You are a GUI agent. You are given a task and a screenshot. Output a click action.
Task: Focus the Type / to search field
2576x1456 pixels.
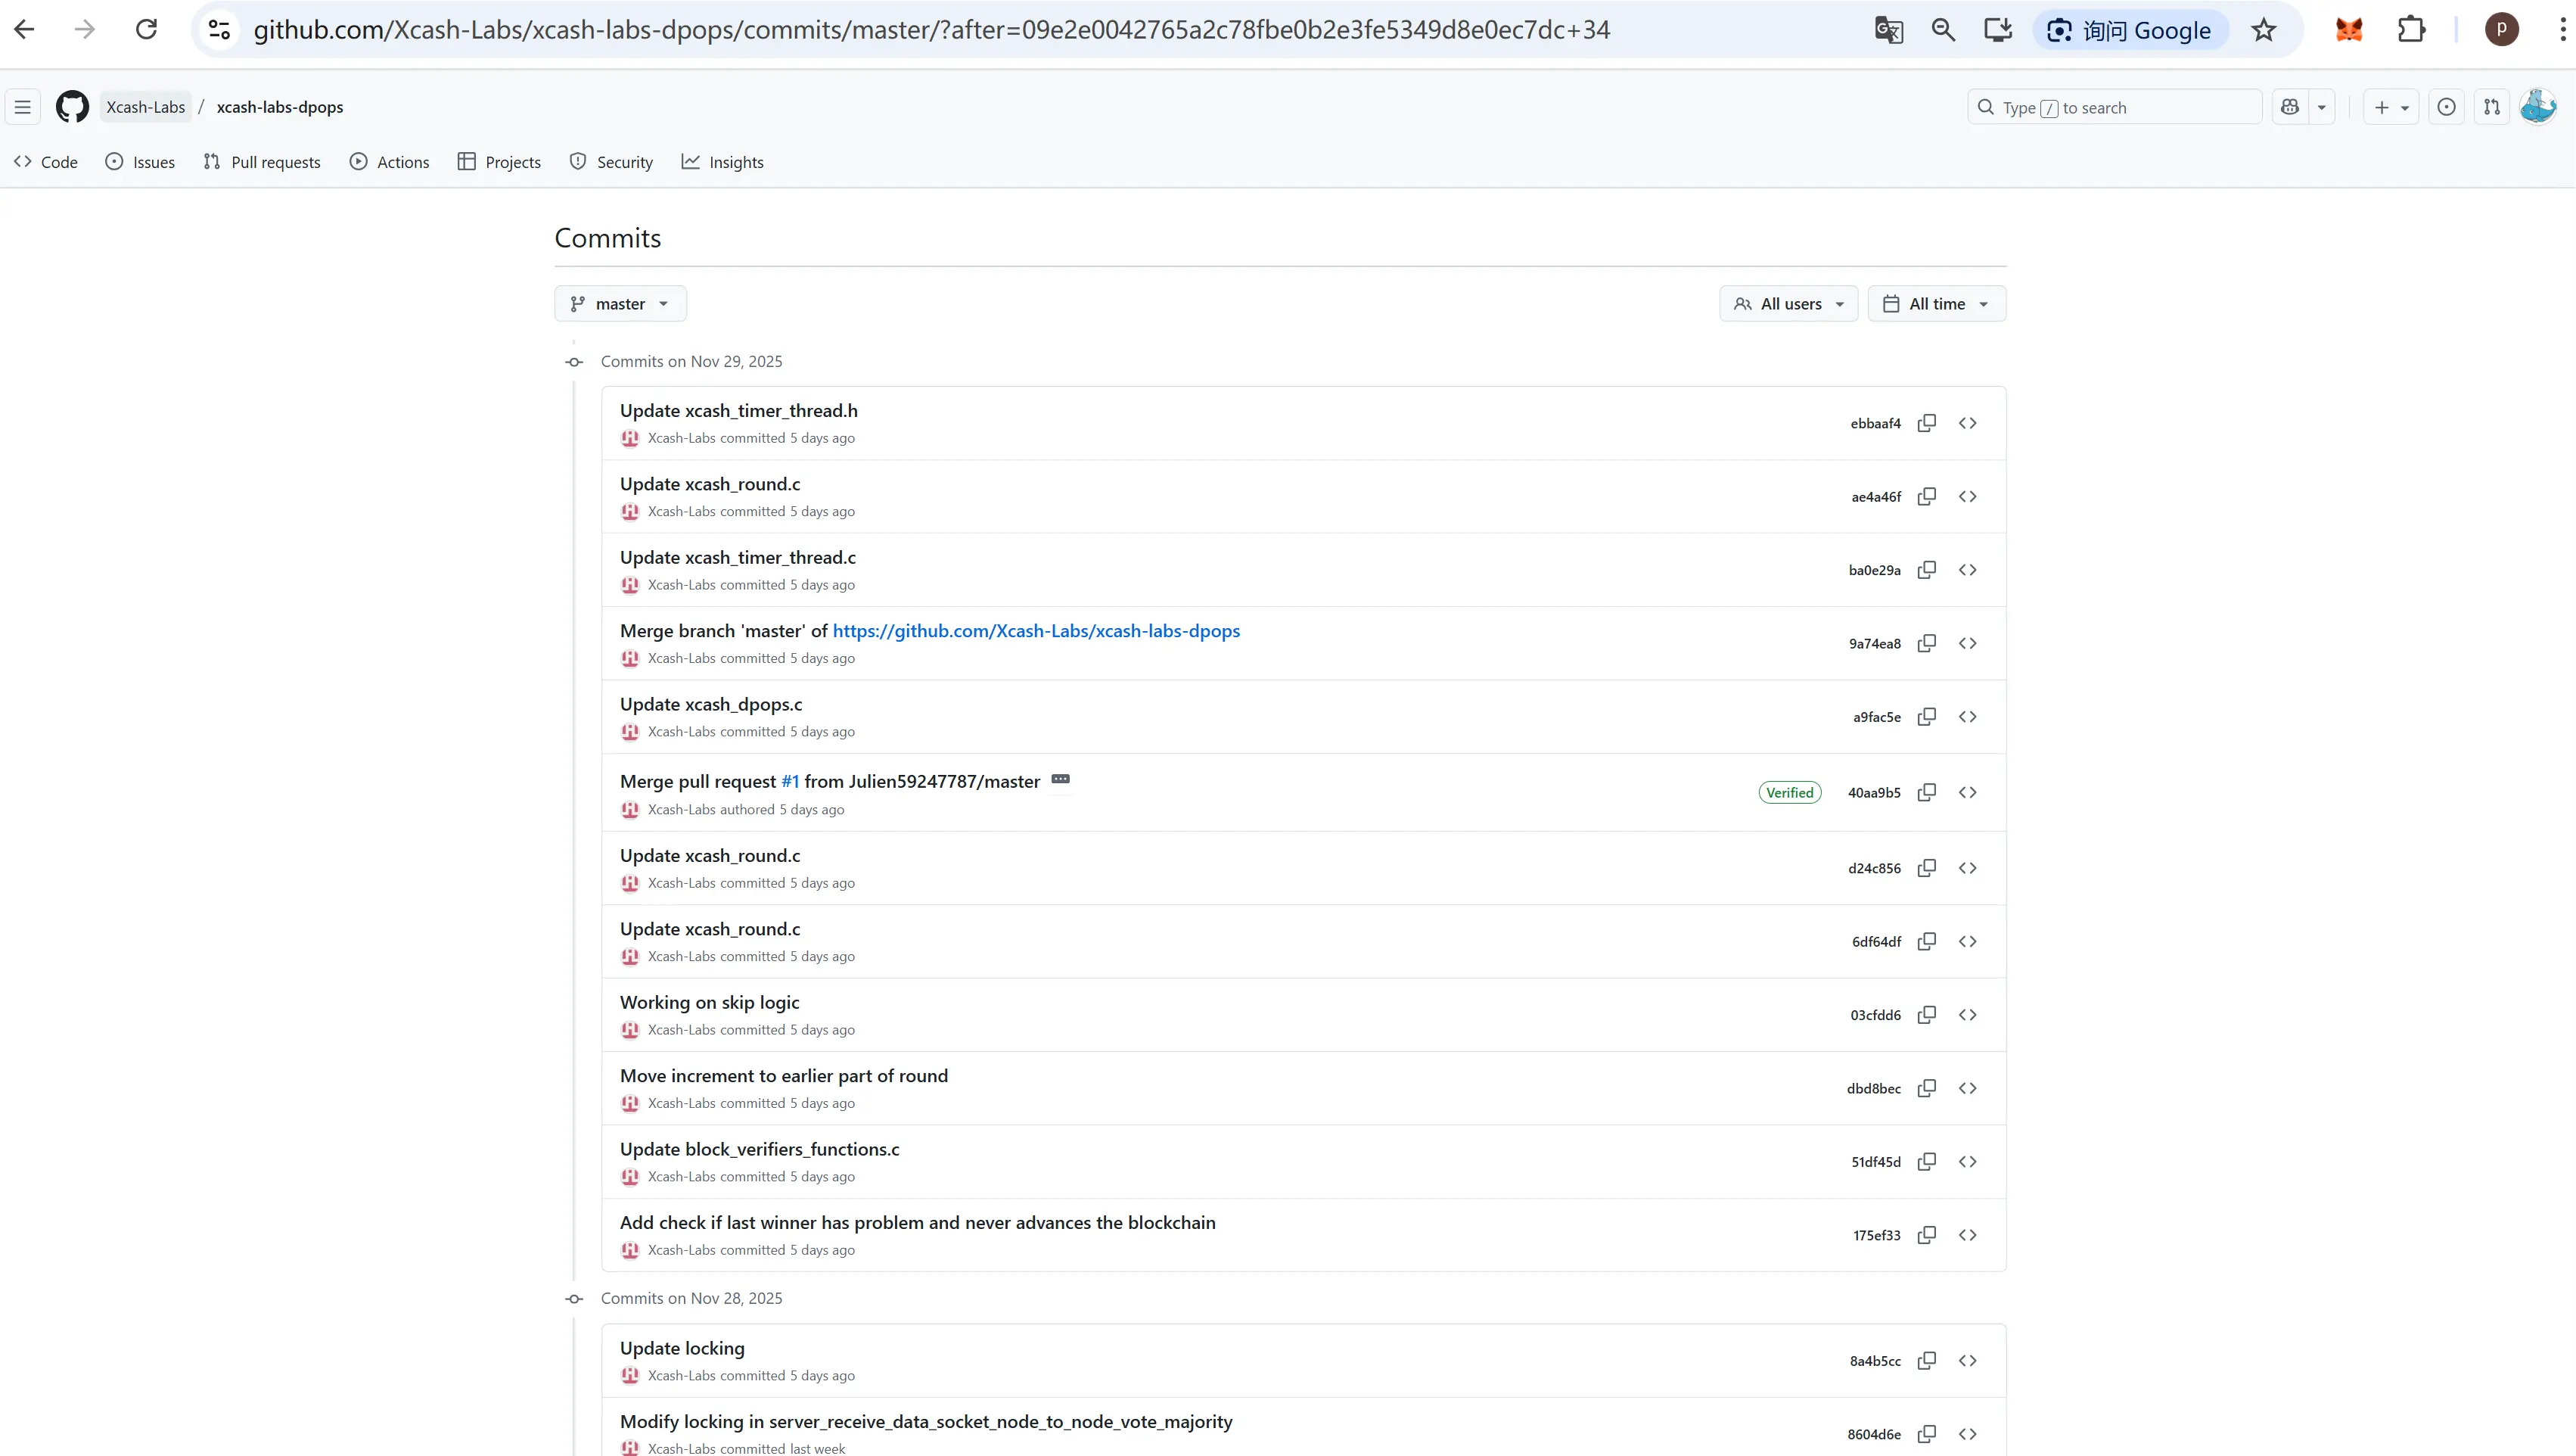[2115, 107]
